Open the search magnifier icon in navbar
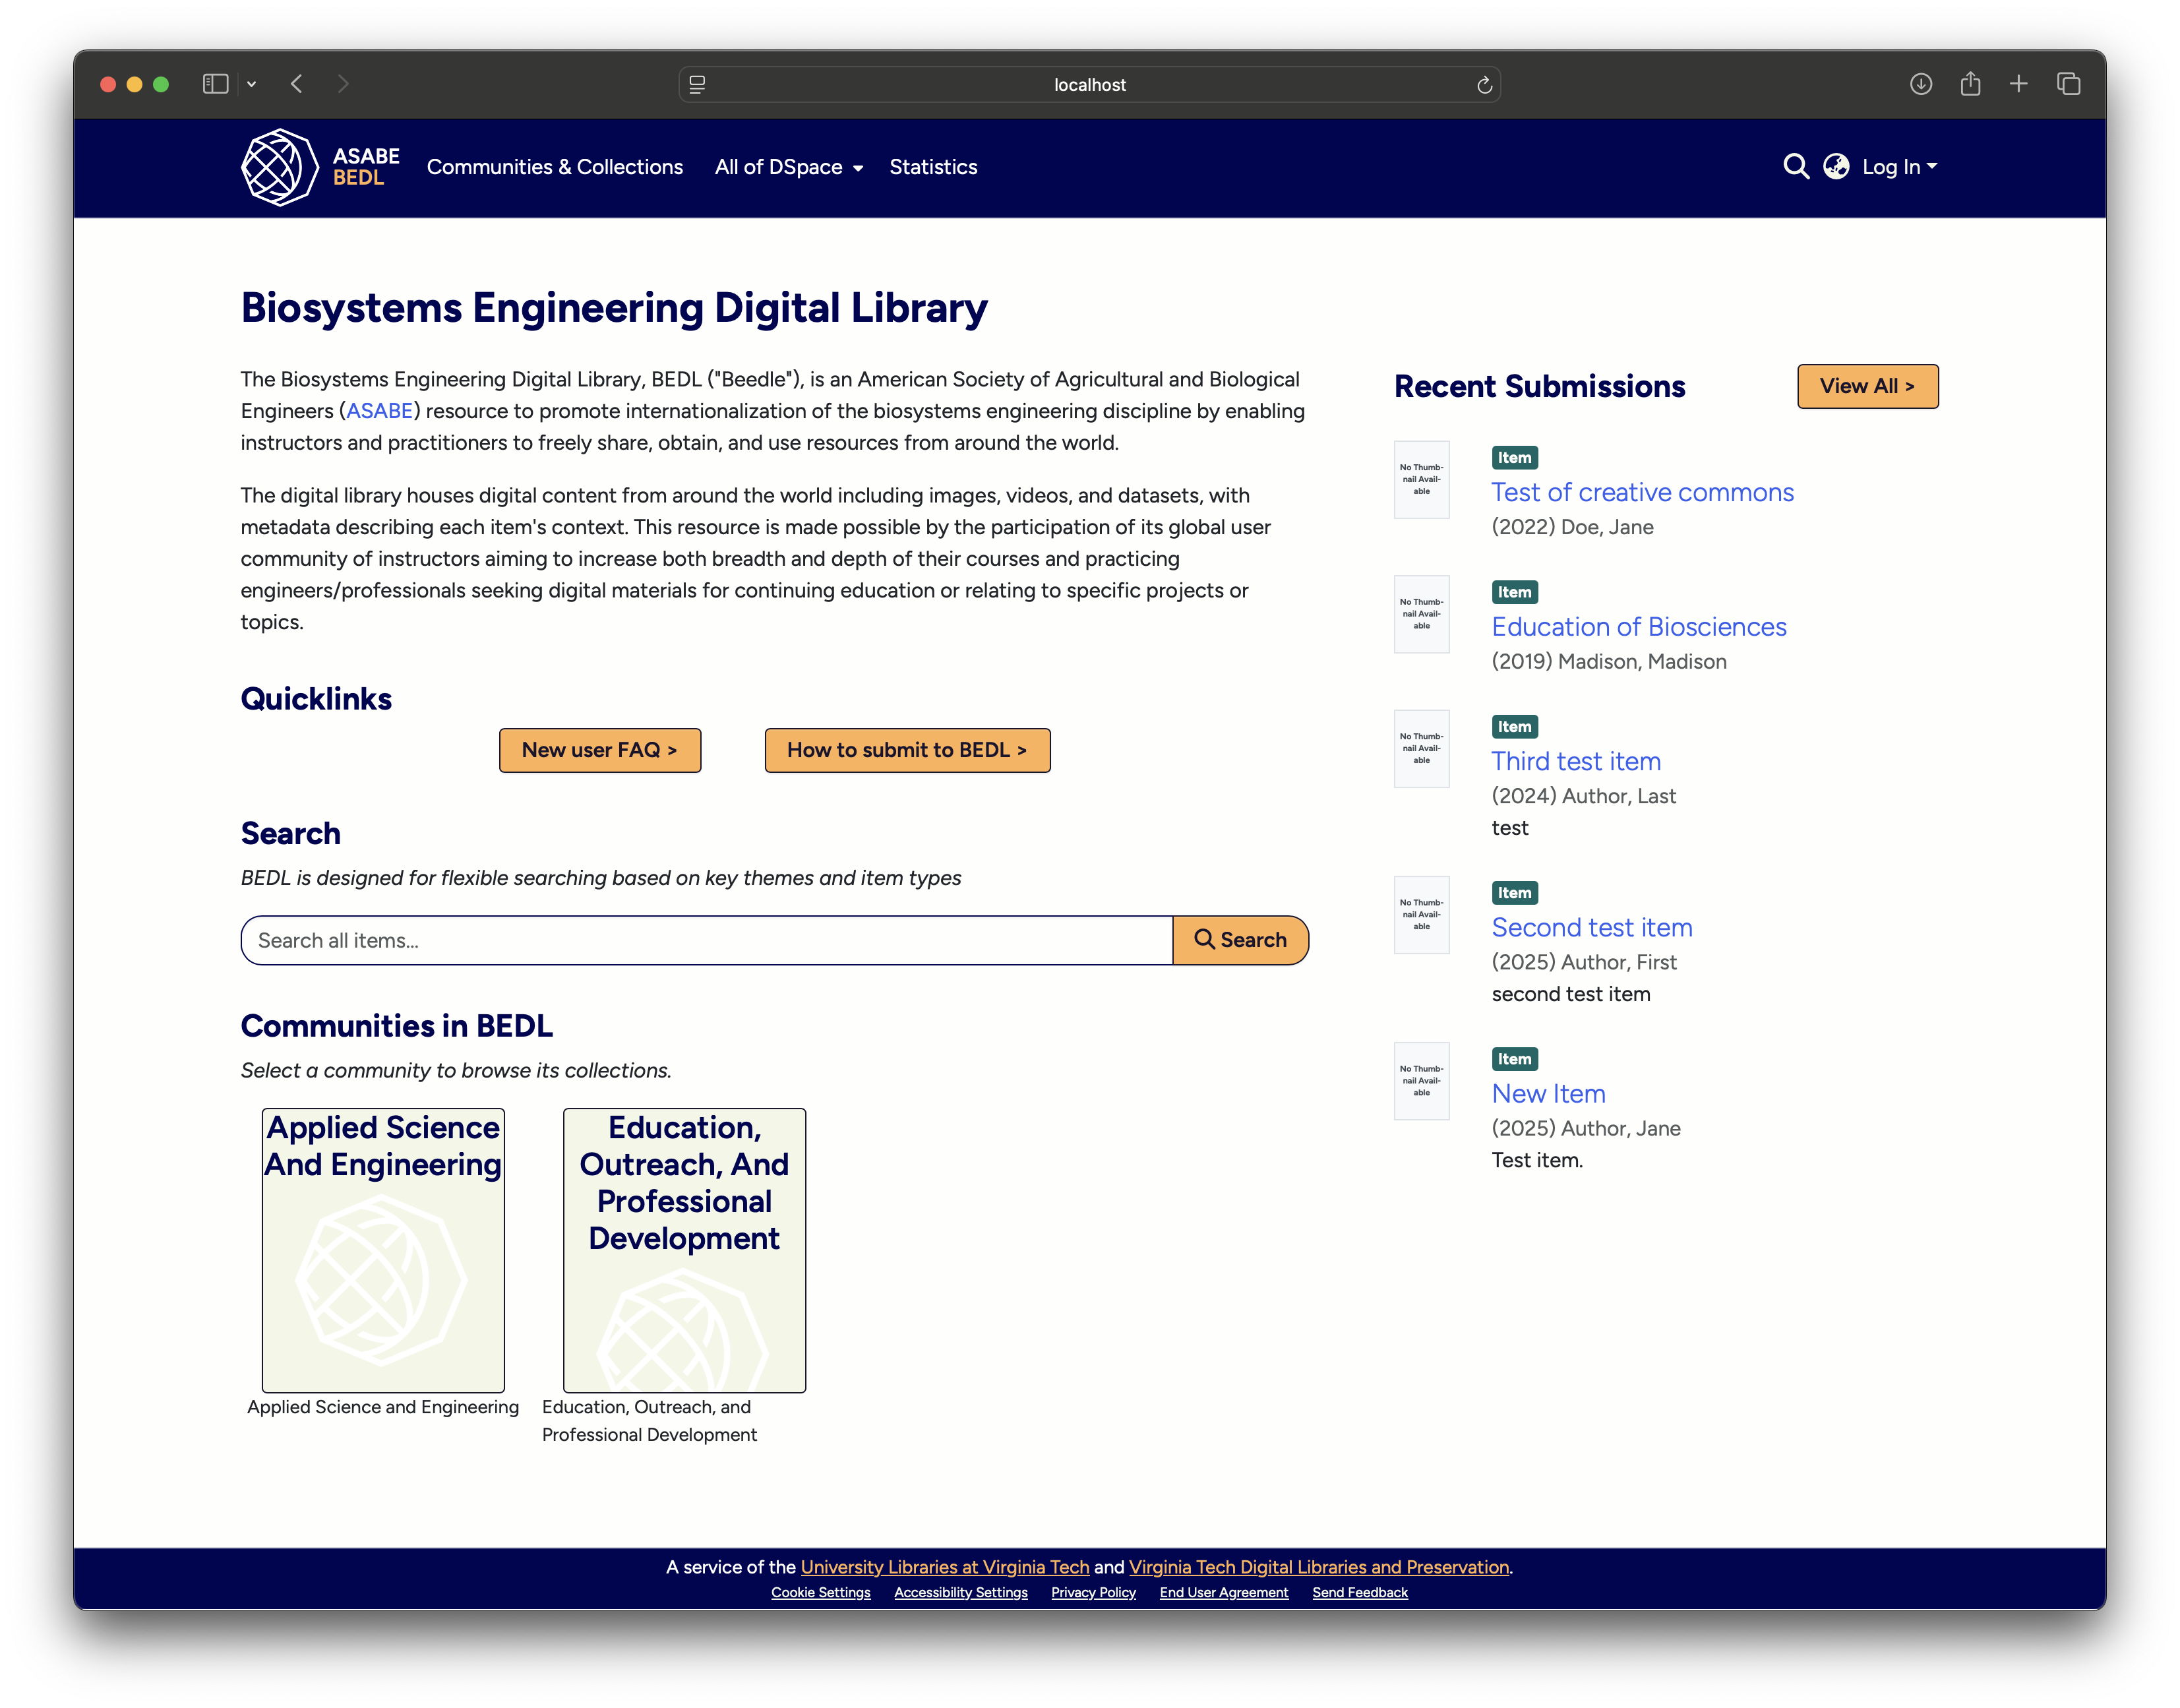This screenshot has height=1708, width=2180. 1795,167
